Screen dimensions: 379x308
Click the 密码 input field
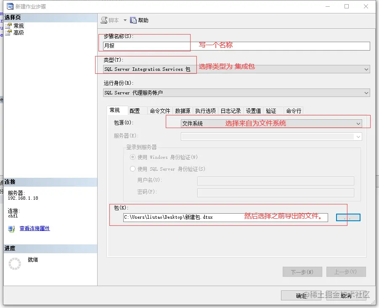[276, 193]
